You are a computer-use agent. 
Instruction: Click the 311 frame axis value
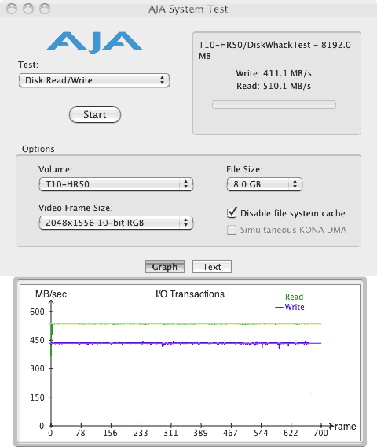(x=170, y=433)
